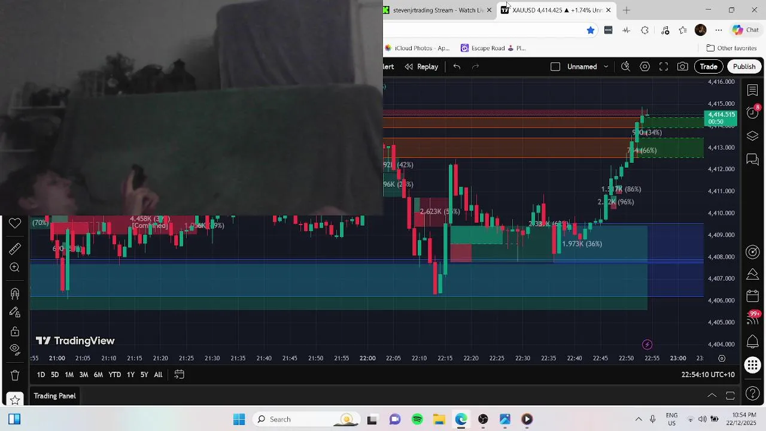This screenshot has height=431, width=766.
Task: Open the screener radar icon
Action: coord(753,252)
